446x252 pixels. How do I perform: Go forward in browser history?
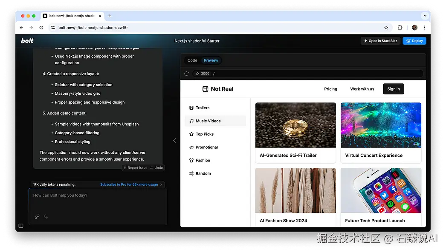coord(31,28)
